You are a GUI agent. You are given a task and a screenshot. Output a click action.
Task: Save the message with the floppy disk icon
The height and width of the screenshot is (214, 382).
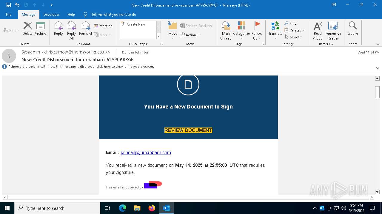coord(9,5)
